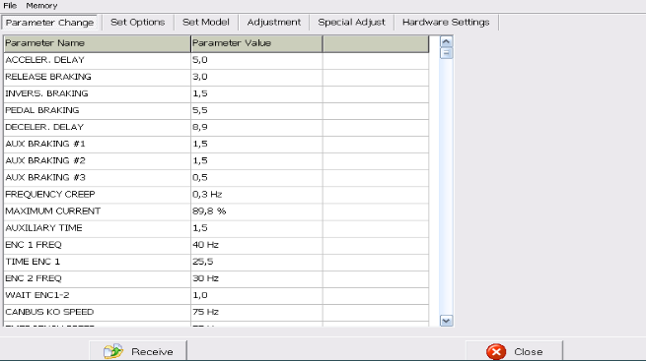Click the Parameter Name column header
Viewport: 646px width, 361px height.
pos(98,43)
